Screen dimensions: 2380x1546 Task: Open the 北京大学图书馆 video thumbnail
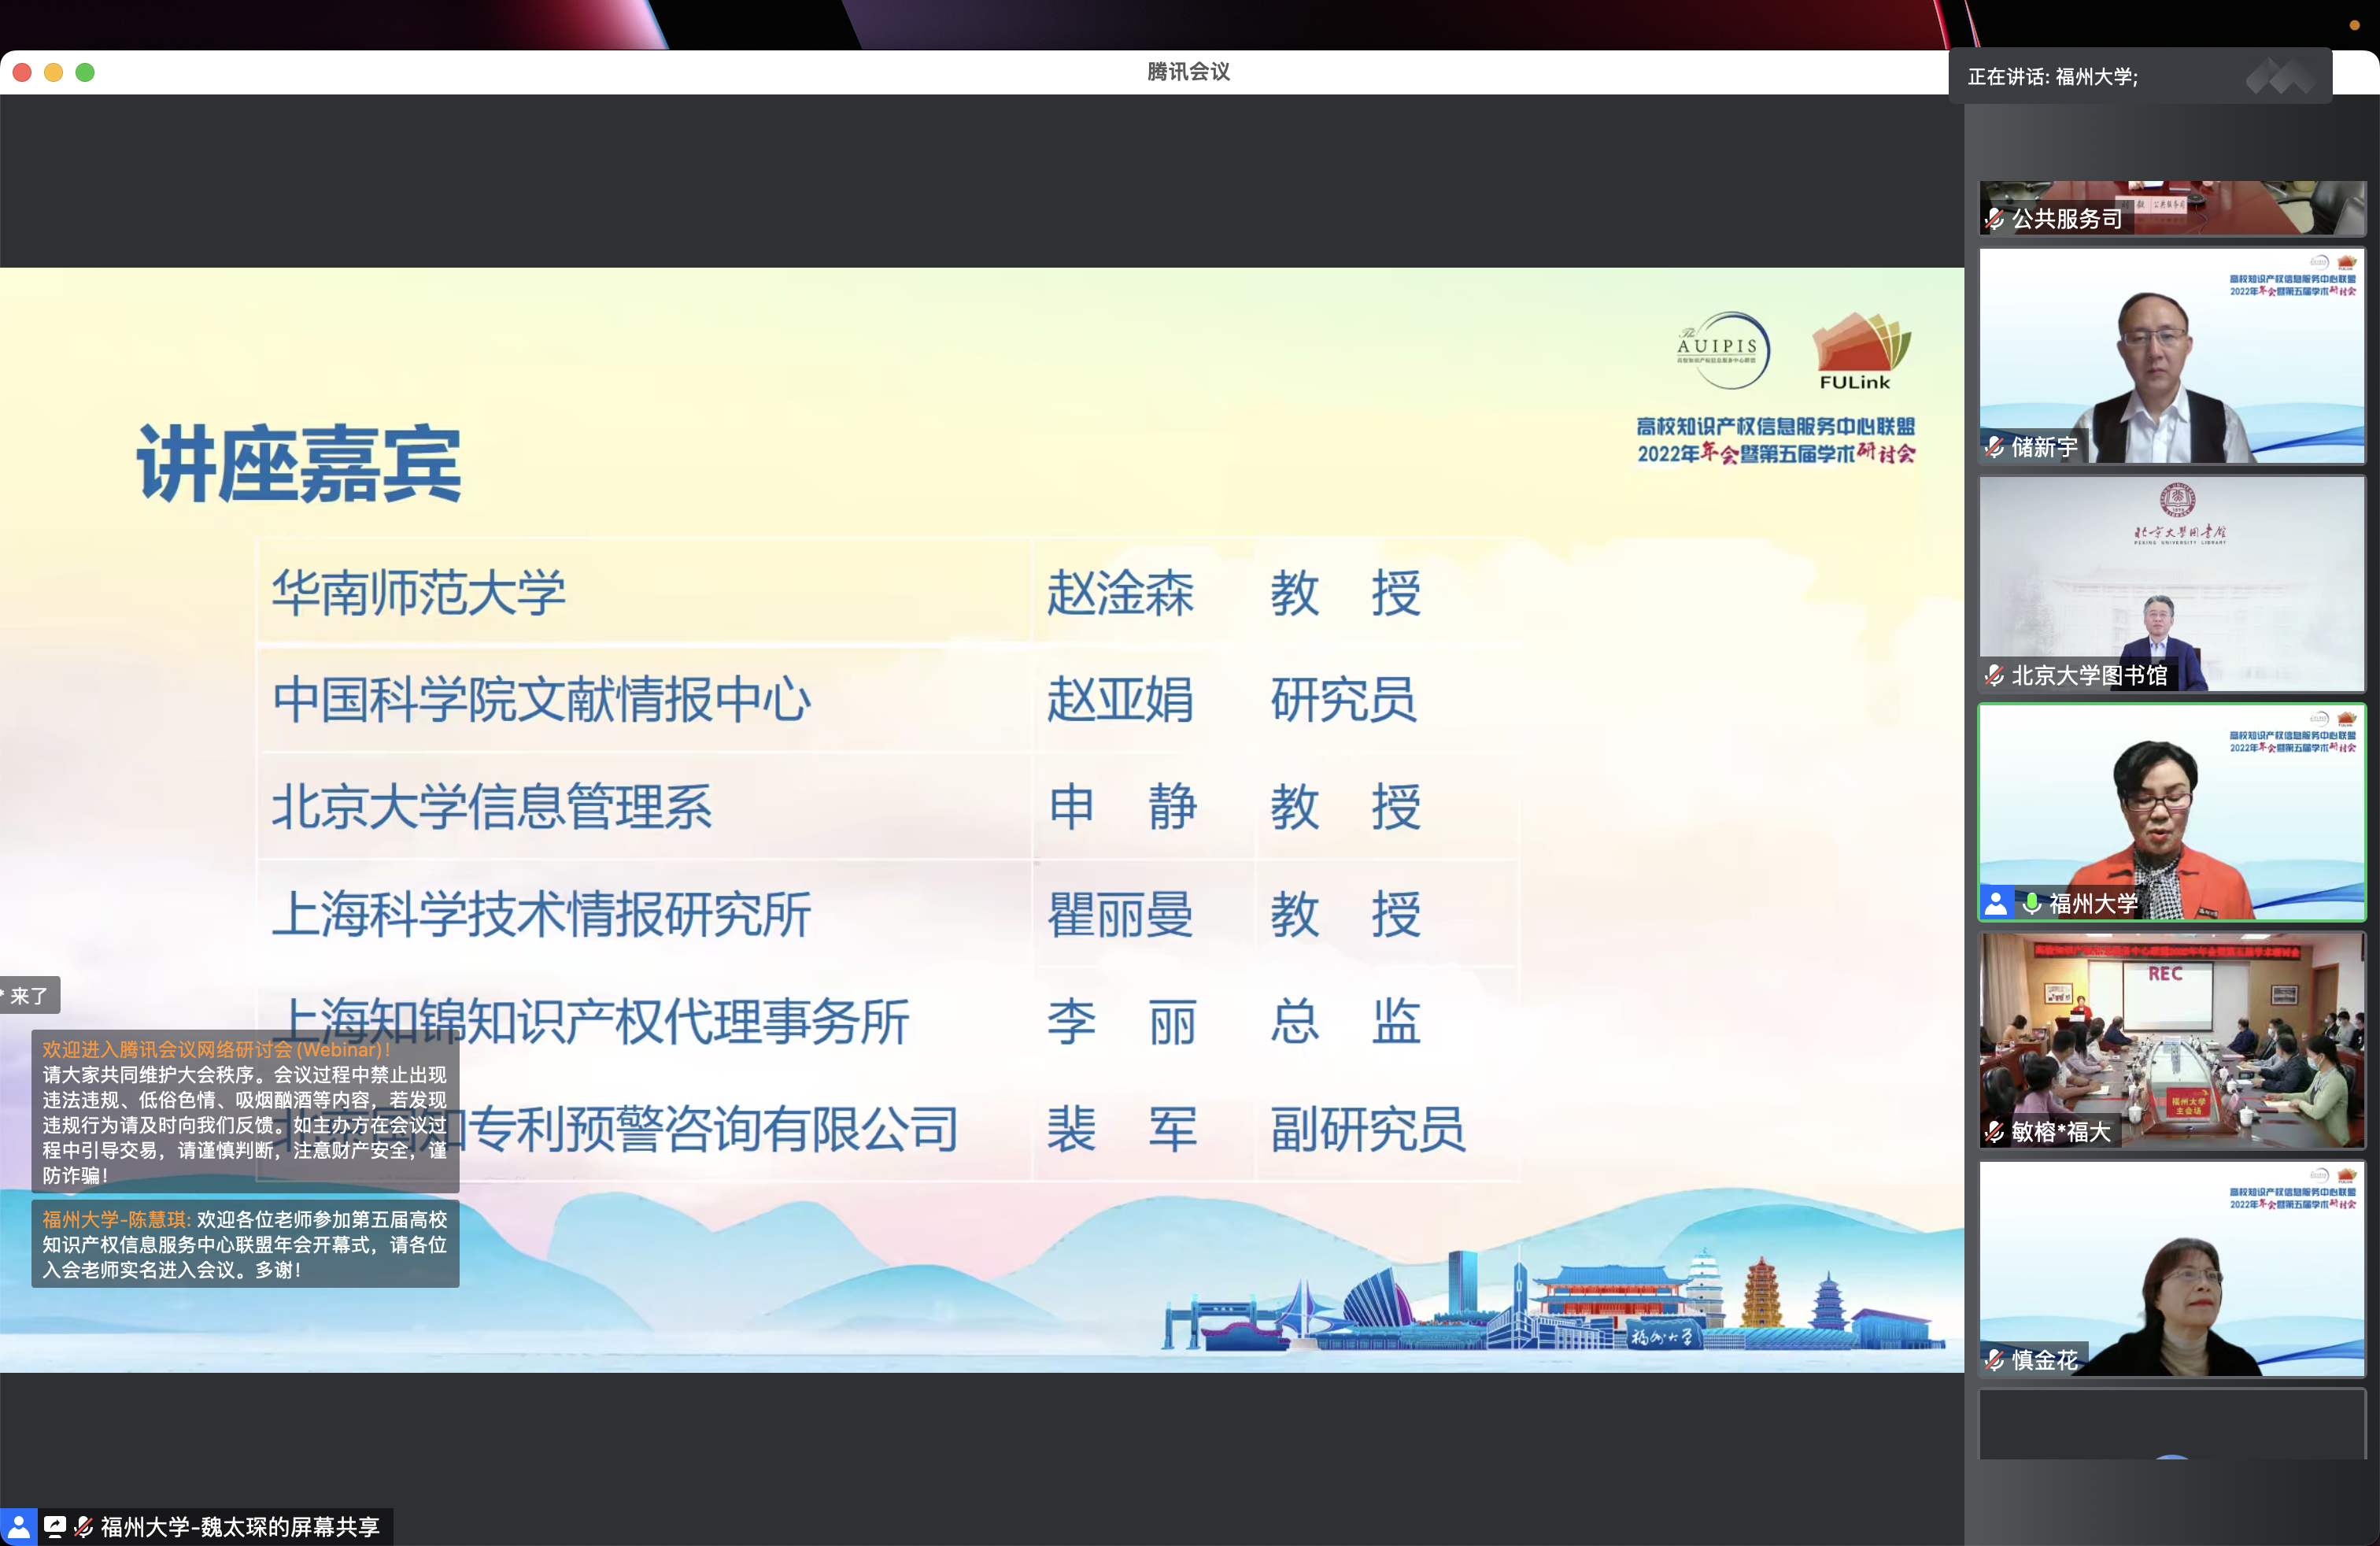point(2172,584)
